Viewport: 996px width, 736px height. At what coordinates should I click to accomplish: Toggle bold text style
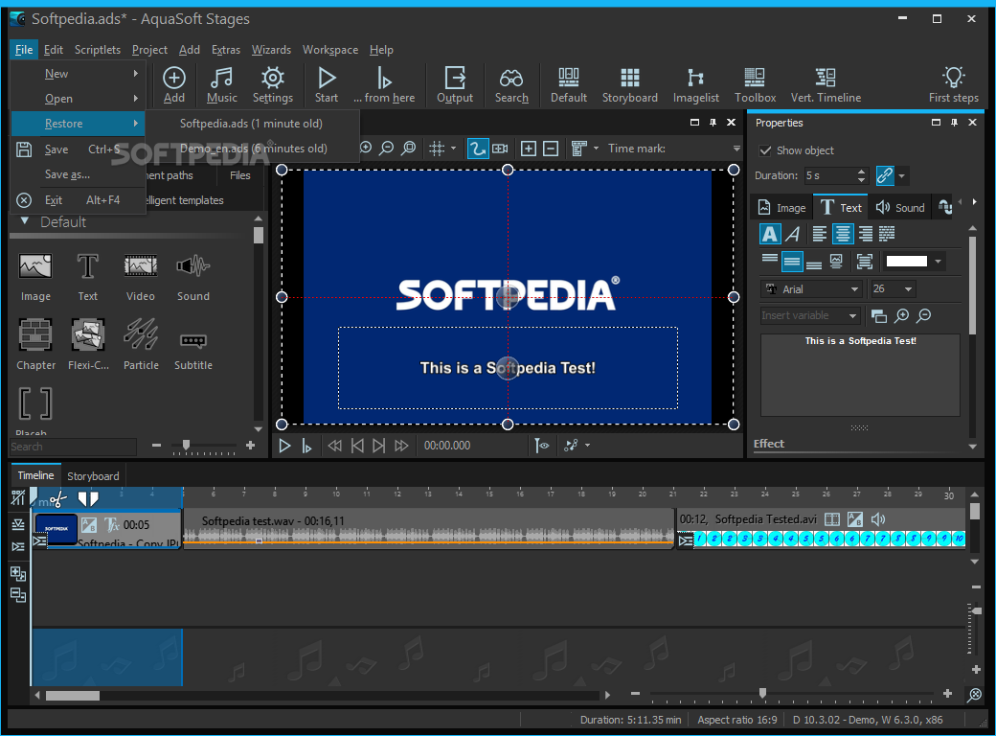(770, 234)
